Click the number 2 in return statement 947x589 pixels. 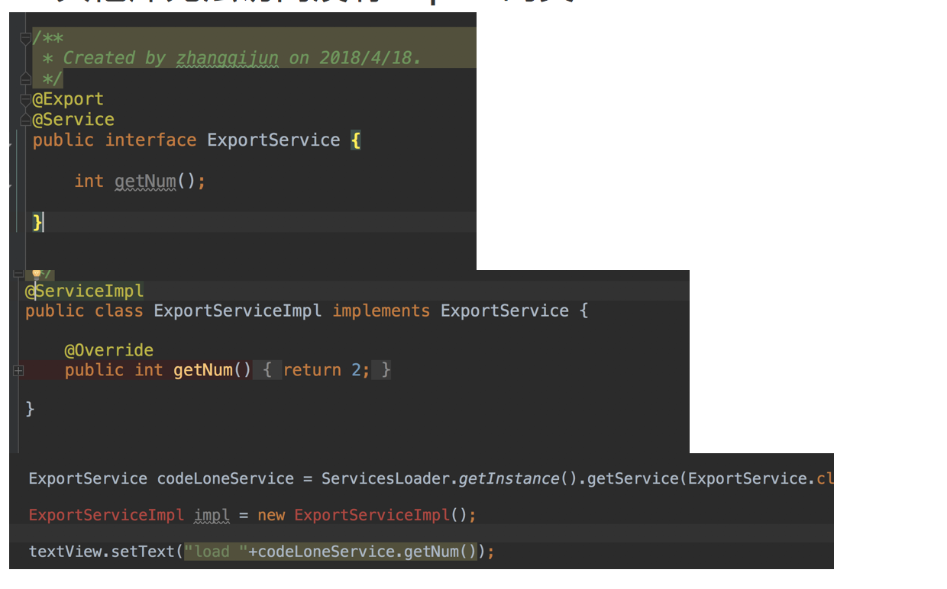[x=356, y=370]
